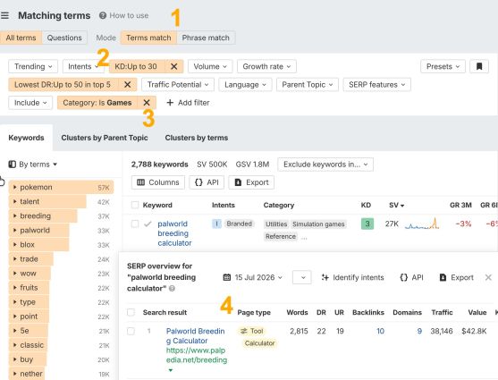Switch to Questions
Image resolution: width=498 pixels, height=380 pixels.
pos(64,38)
